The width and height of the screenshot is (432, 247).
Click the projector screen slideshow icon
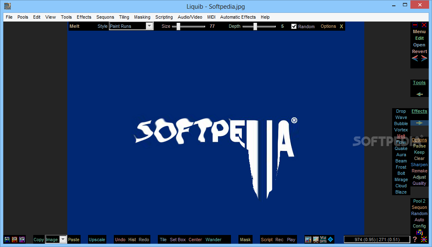point(316,240)
